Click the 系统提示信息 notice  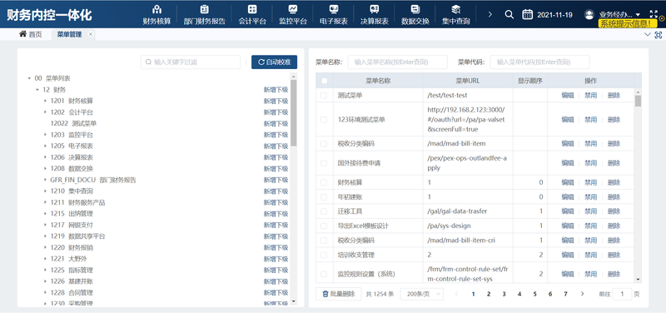[628, 24]
